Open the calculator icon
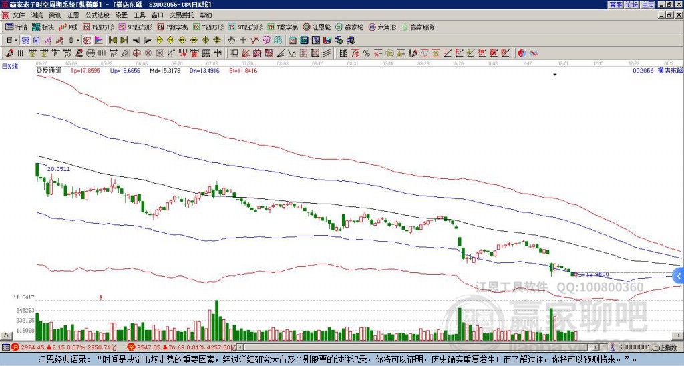Image resolution: width=684 pixels, height=366 pixels. [x=304, y=41]
